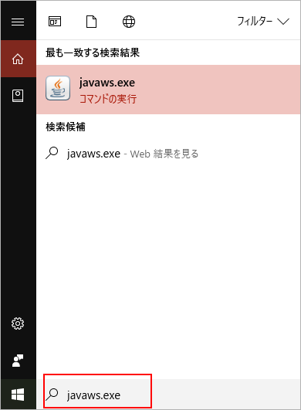
Task: Focus the search box containing javaws.exe
Action: (x=168, y=395)
